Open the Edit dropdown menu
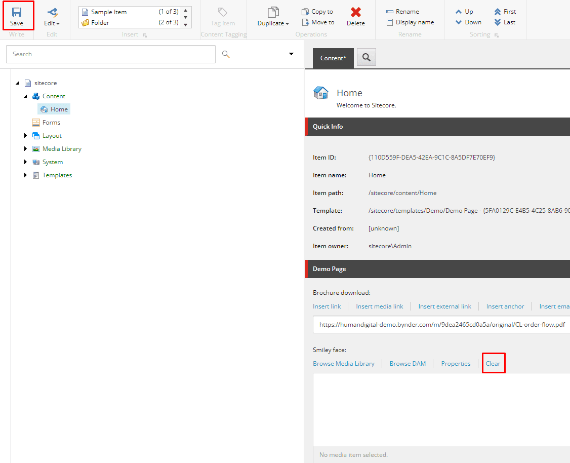The image size is (570, 463). [52, 23]
